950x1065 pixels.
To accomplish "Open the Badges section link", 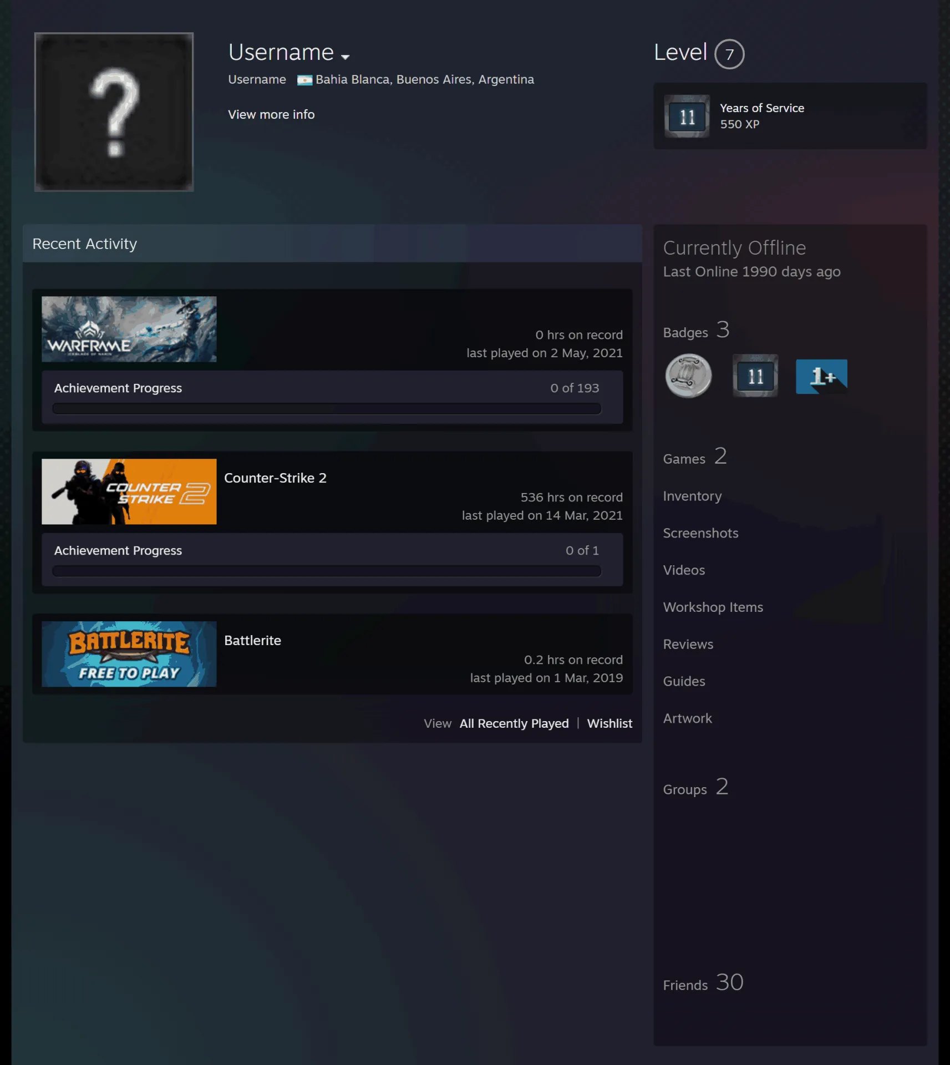I will (696, 331).
